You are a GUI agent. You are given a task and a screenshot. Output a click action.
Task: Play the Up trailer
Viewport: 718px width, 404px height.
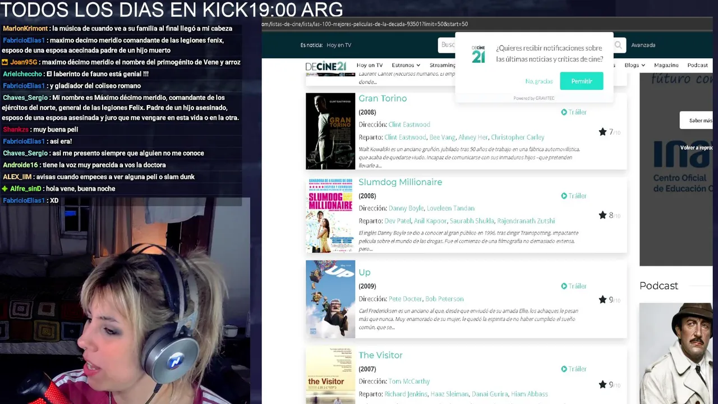point(574,286)
